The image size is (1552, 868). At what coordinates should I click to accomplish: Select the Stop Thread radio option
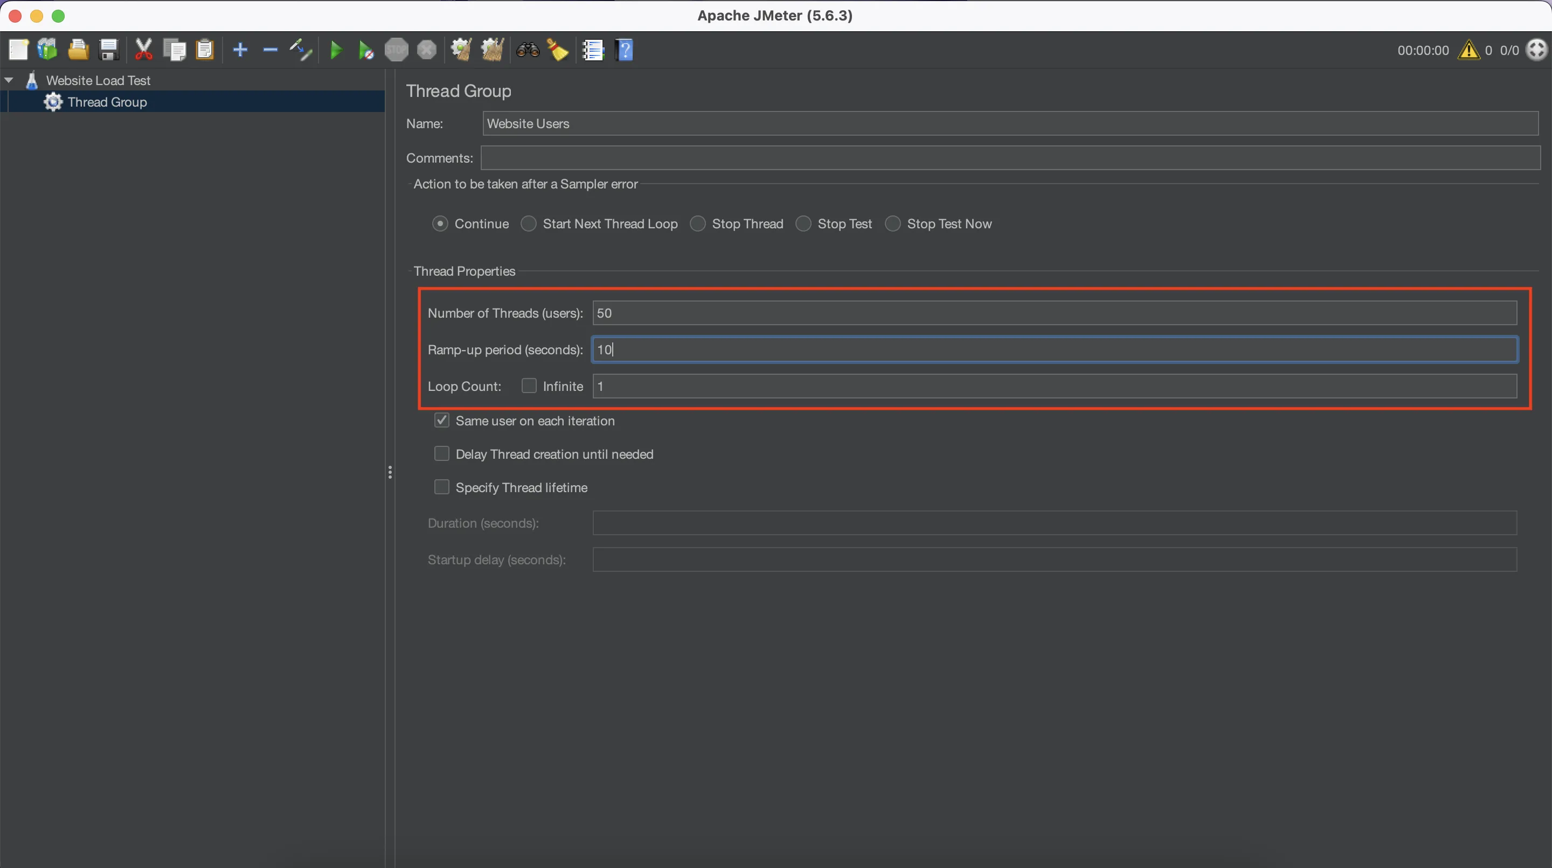click(698, 224)
